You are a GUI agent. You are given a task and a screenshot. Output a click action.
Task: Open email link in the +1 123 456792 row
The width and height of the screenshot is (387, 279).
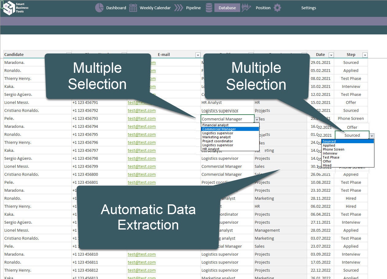[142, 111]
